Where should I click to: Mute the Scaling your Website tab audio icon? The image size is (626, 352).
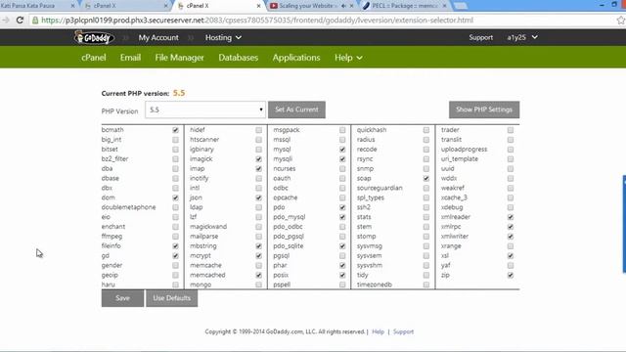coord(343,6)
